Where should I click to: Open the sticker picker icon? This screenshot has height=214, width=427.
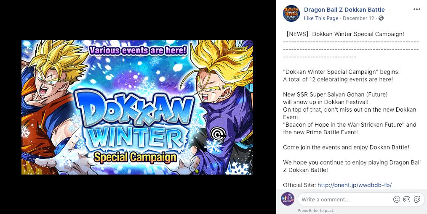point(417,199)
